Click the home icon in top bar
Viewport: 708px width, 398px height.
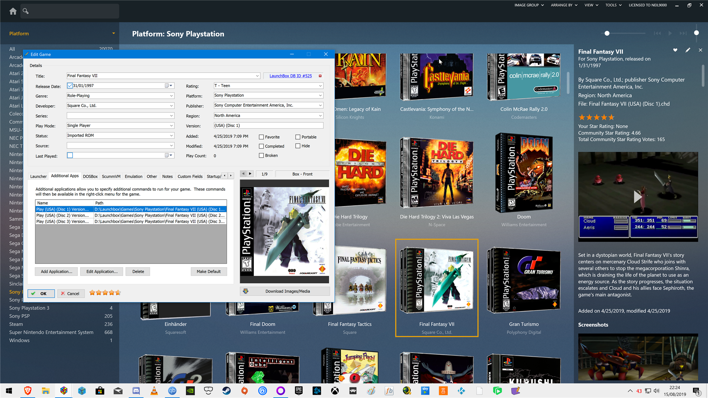click(x=13, y=11)
